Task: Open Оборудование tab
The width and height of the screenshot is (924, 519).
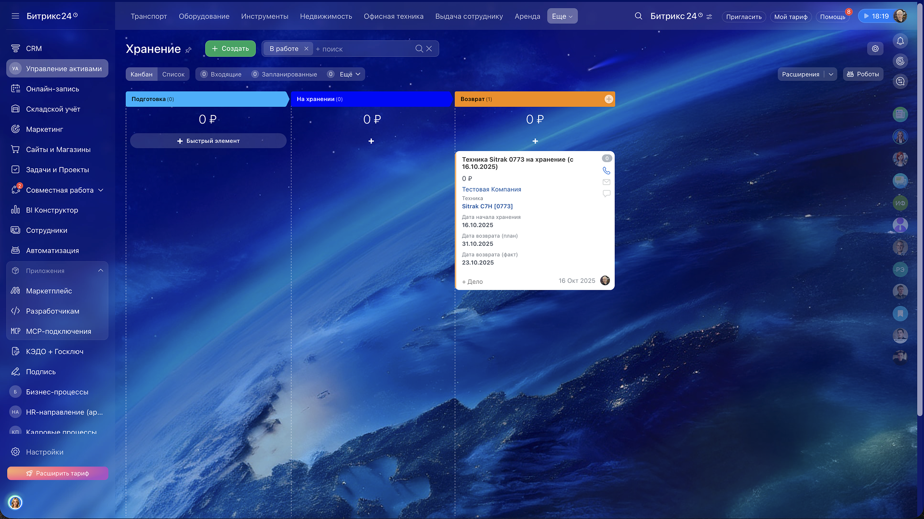Action: (204, 16)
